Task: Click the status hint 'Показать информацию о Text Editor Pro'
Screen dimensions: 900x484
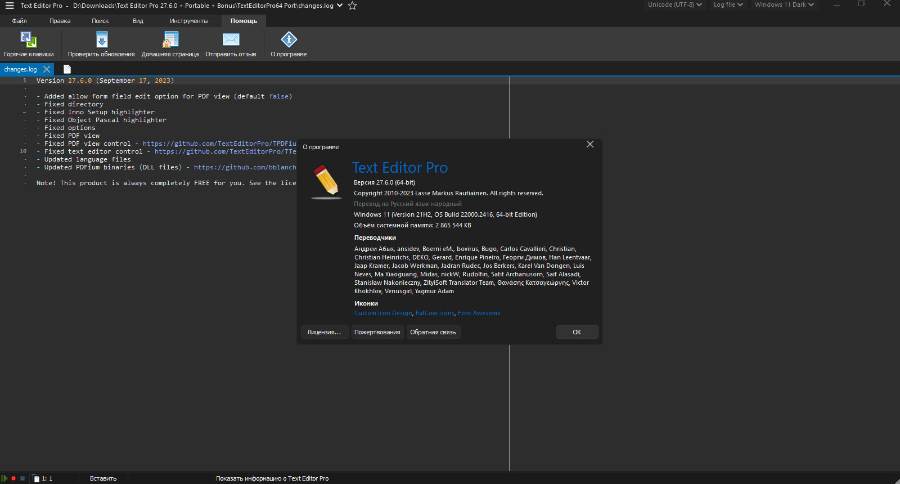Action: coord(272,478)
